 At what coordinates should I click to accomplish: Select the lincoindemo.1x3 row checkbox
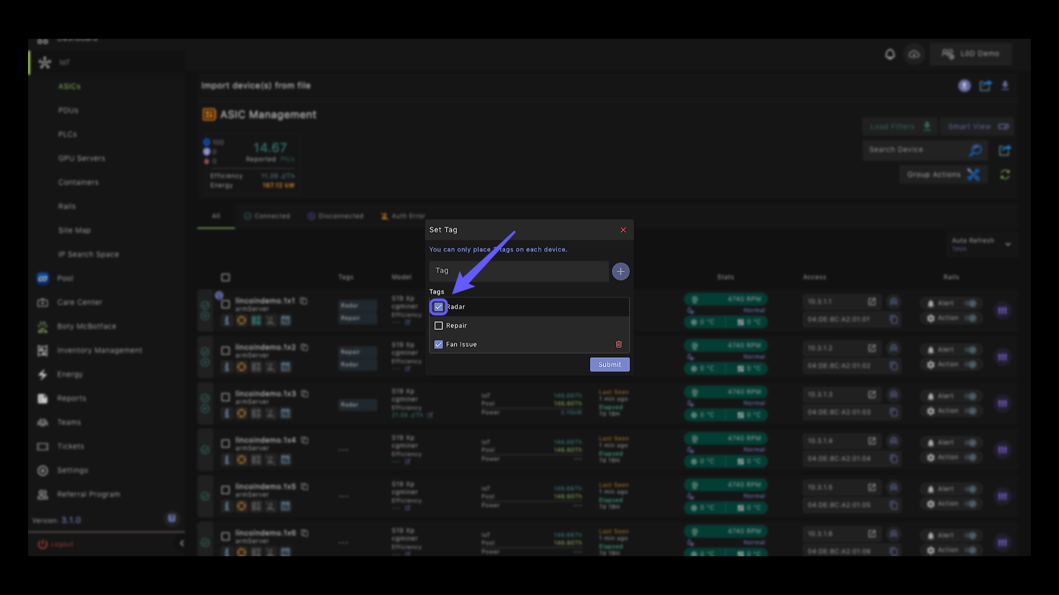[225, 397]
